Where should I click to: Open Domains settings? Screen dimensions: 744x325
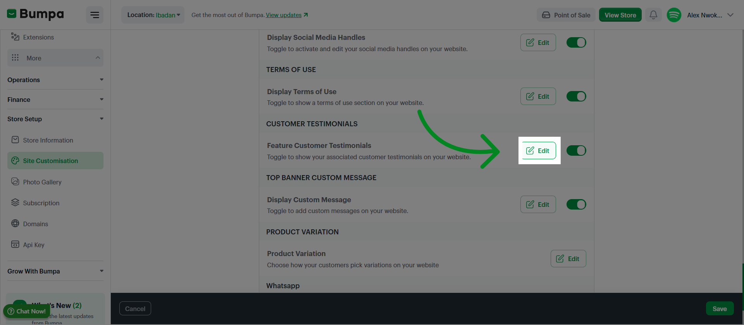click(55, 224)
